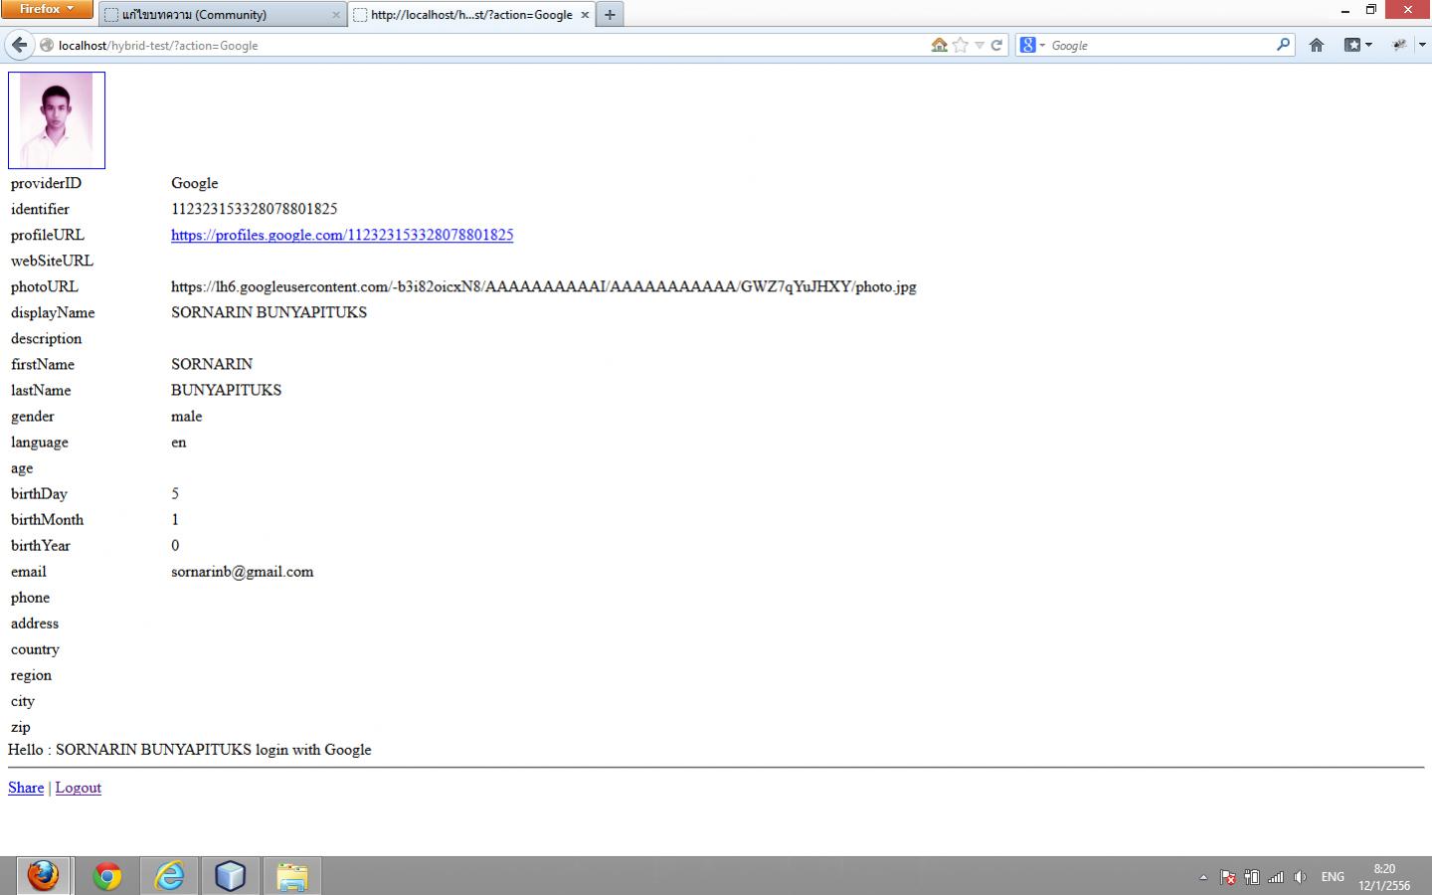
Task: Click the network signal tray icon
Action: [1276, 877]
